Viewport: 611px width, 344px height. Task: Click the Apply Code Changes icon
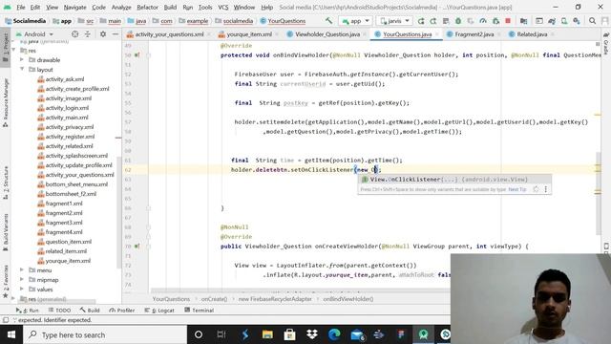446,21
